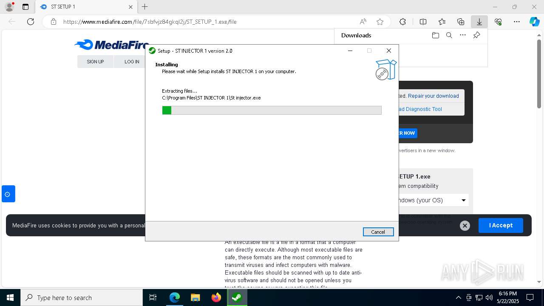Open the volume control in tray
Viewport: 544px width, 306px height.
coord(489,297)
